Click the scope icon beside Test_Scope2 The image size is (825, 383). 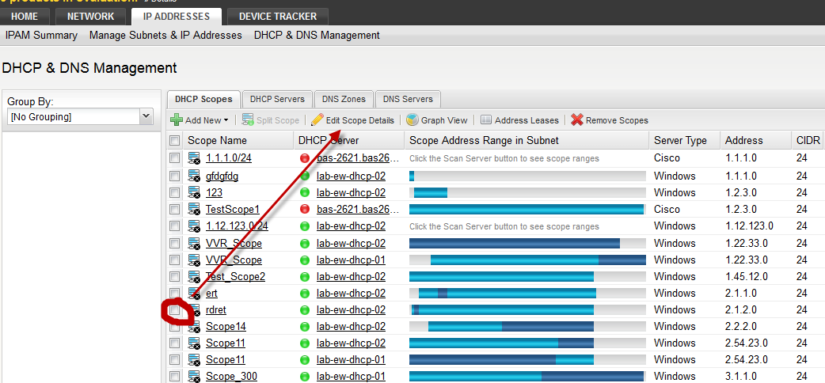pos(194,276)
